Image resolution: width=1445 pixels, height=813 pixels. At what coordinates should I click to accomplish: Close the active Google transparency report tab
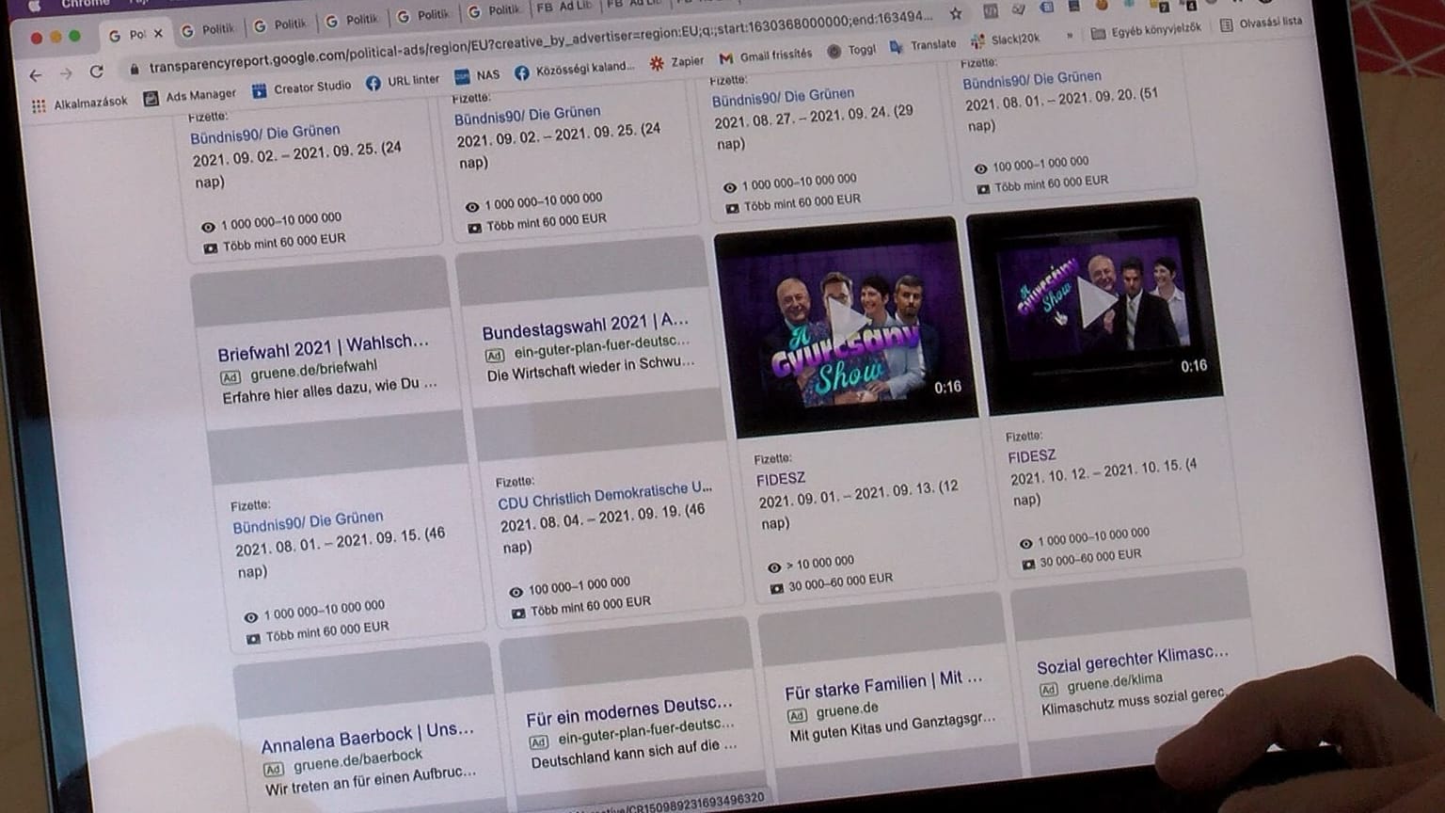[158, 34]
